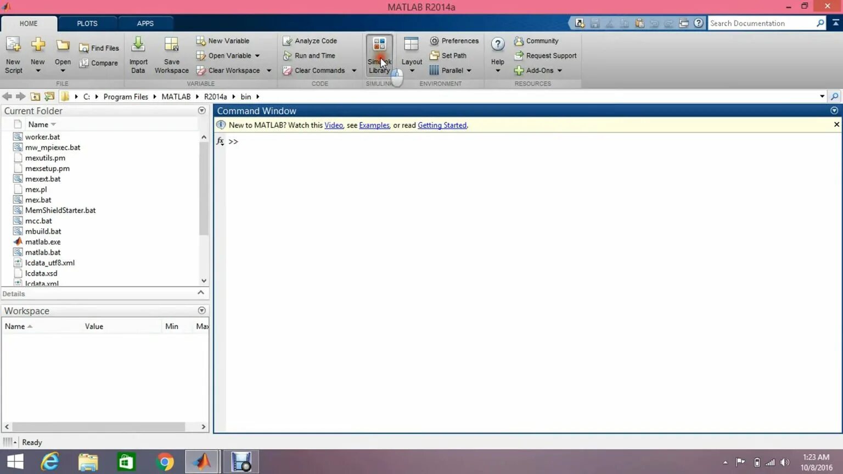The width and height of the screenshot is (843, 474).
Task: Open Internet Explorer from the taskbar
Action: [50, 462]
